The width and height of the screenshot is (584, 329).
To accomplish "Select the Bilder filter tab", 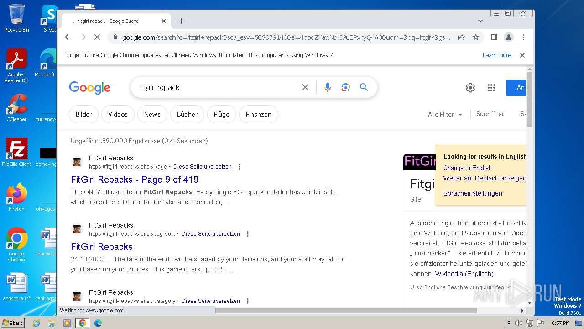I will pos(83,114).
